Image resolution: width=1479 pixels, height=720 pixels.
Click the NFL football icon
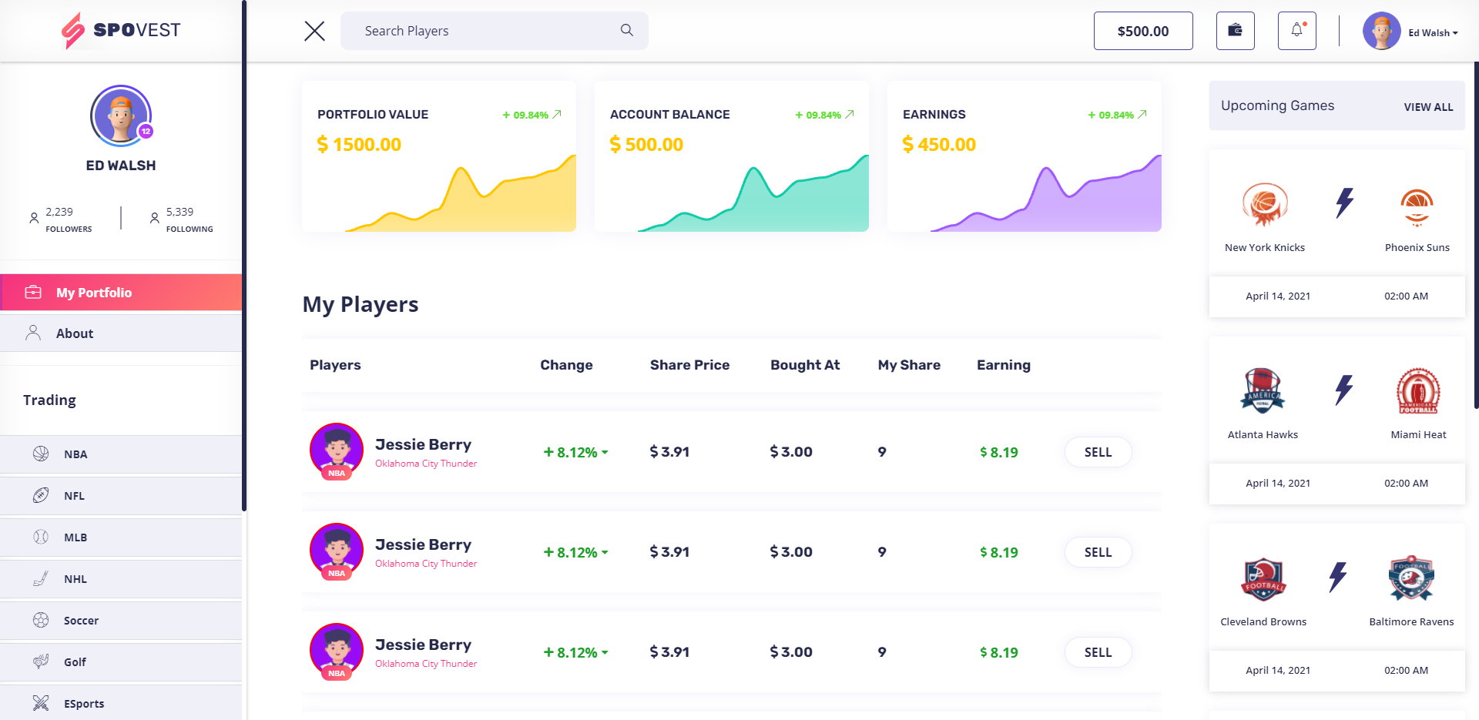[x=41, y=495]
